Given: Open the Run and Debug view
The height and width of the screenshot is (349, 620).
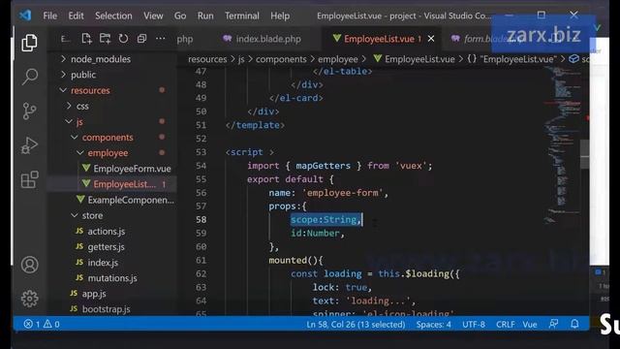Looking at the screenshot, I should coord(29,145).
